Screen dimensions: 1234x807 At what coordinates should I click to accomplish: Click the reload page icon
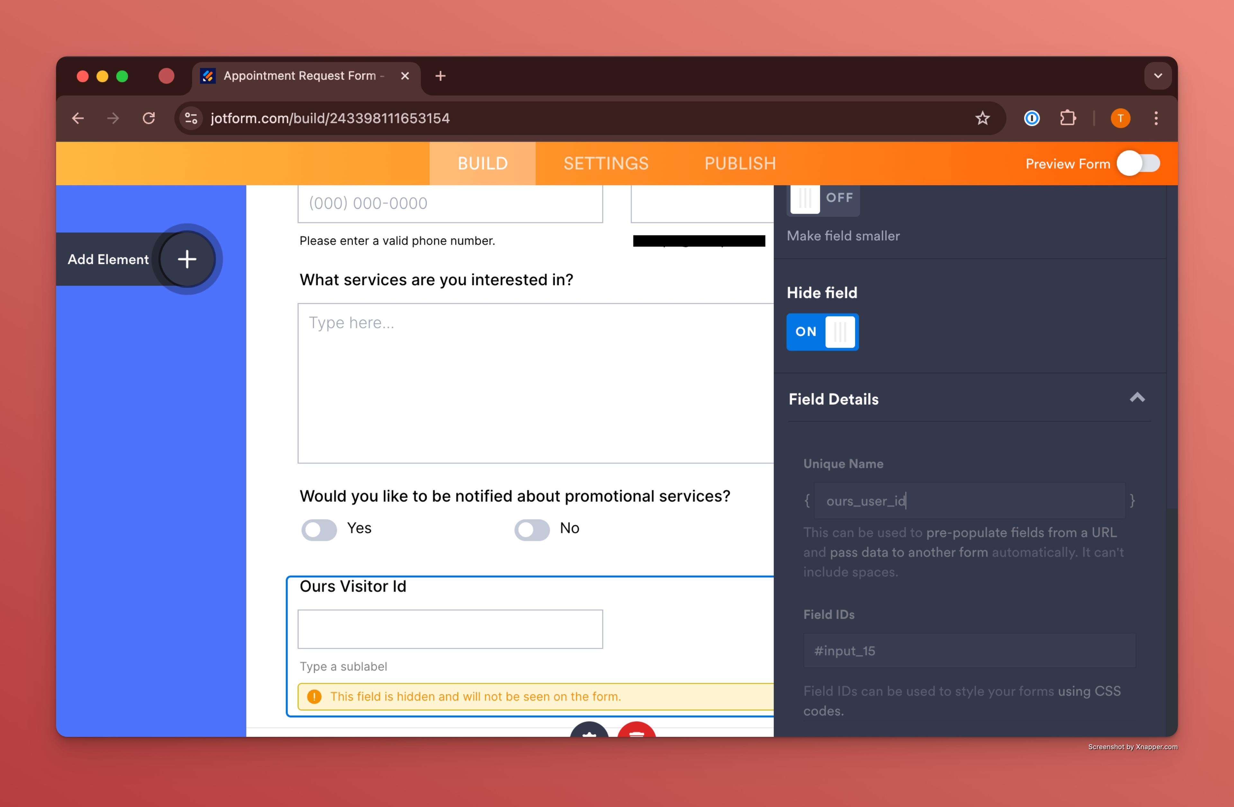pos(149,119)
